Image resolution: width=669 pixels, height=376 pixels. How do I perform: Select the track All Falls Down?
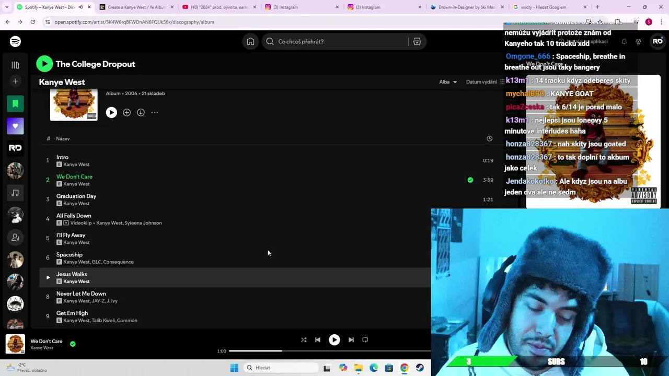(74, 216)
